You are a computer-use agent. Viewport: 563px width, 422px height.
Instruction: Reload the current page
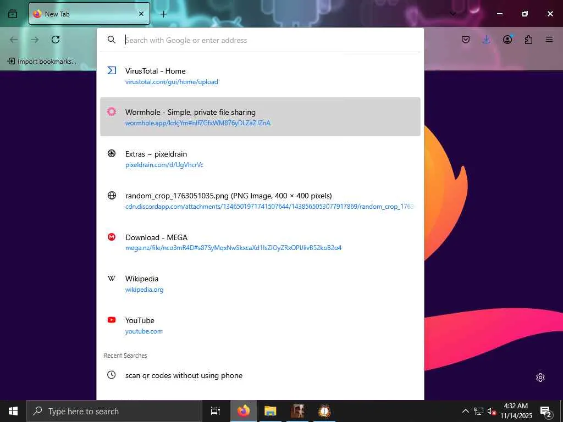[56, 40]
